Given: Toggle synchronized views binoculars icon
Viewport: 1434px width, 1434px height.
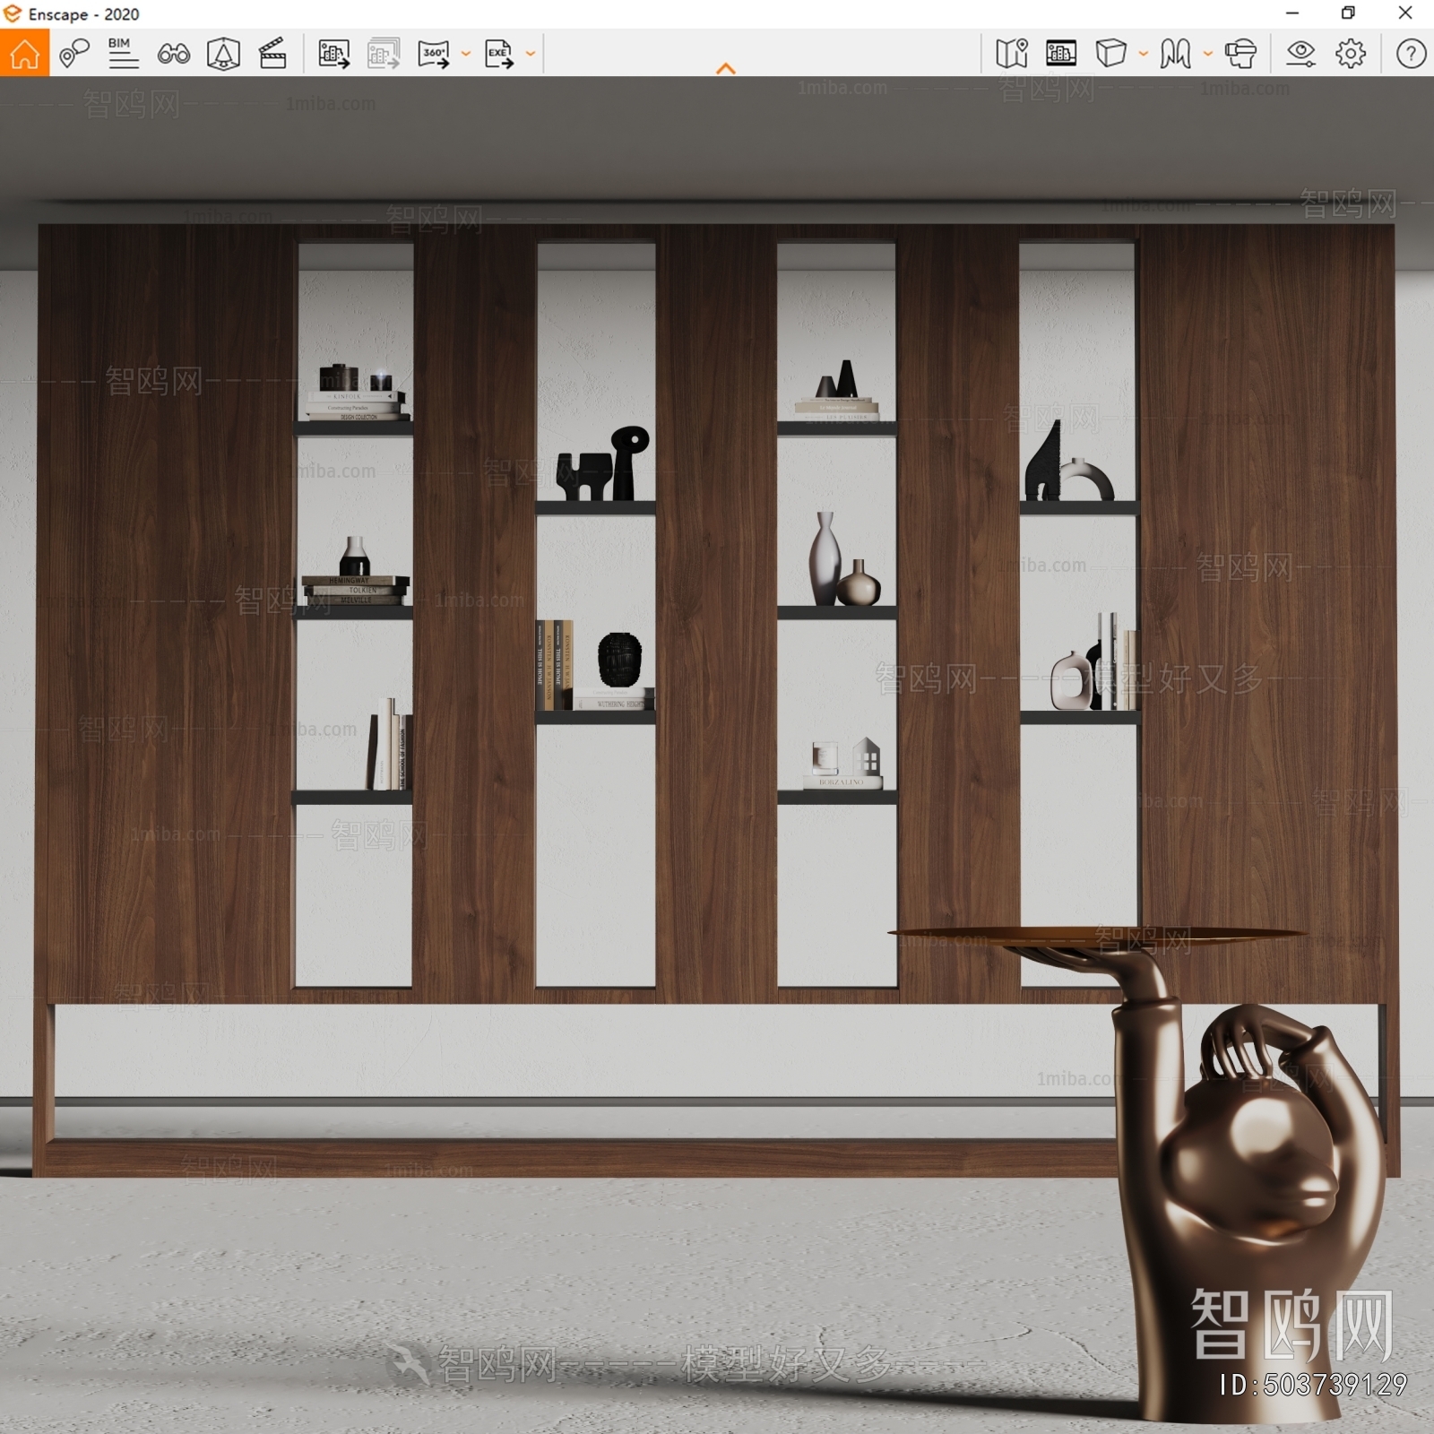Looking at the screenshot, I should click(173, 54).
